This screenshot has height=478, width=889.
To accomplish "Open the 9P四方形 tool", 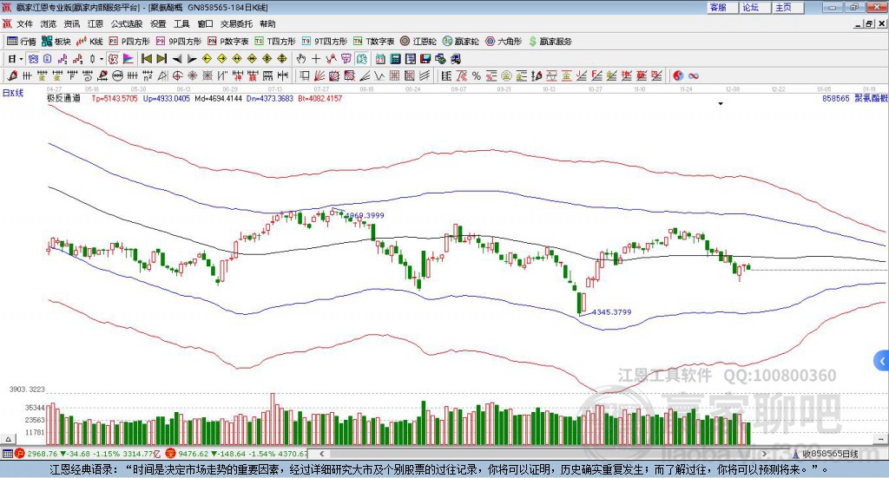I will tap(179, 42).
